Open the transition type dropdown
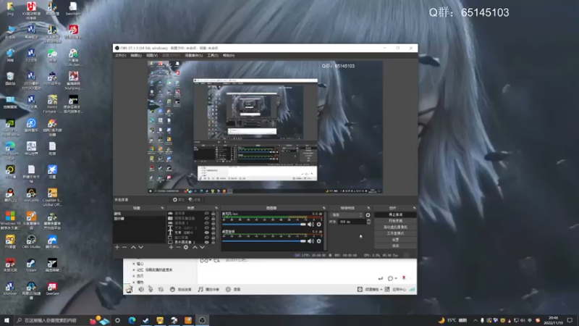Screen dimensions: 579x326 [347, 214]
